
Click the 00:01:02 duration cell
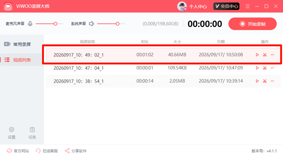[145, 55]
